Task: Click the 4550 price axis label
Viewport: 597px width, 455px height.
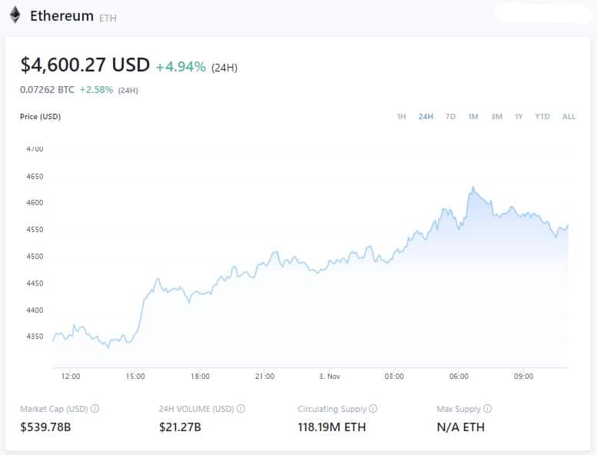Action: pos(35,230)
